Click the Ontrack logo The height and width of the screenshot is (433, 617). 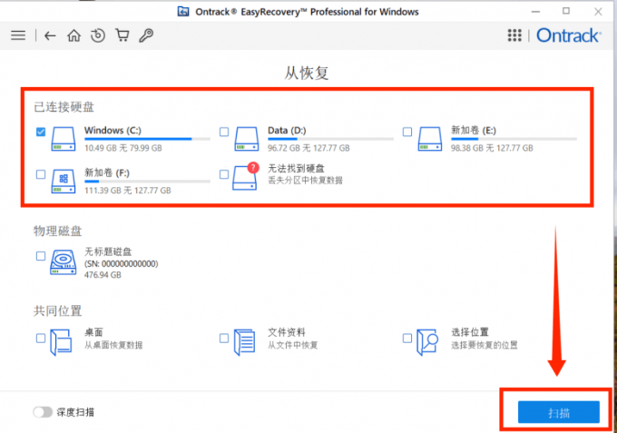tap(569, 35)
